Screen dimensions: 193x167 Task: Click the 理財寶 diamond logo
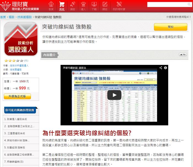coord(5,6)
